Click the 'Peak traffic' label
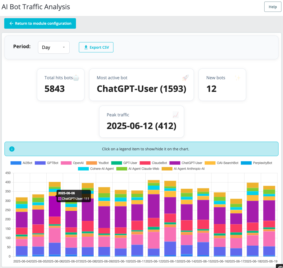Viewport: 283px width, 268px height. click(x=118, y=115)
